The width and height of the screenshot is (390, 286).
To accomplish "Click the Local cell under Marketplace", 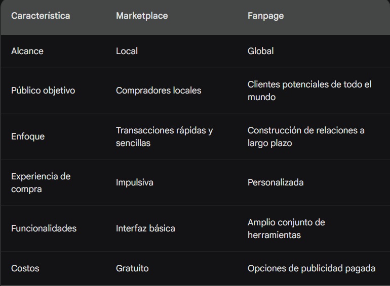I will click(127, 51).
